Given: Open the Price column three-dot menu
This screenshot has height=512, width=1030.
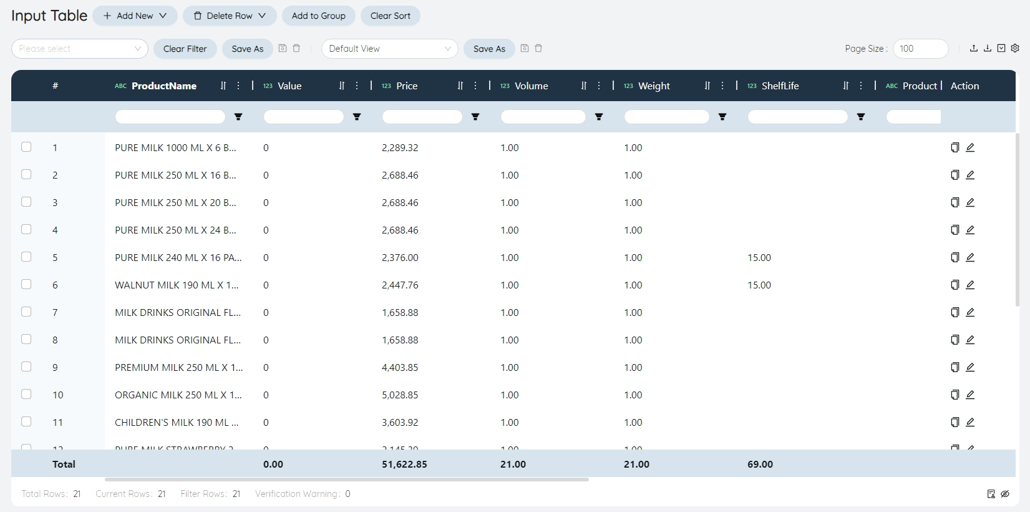Looking at the screenshot, I should click(475, 86).
